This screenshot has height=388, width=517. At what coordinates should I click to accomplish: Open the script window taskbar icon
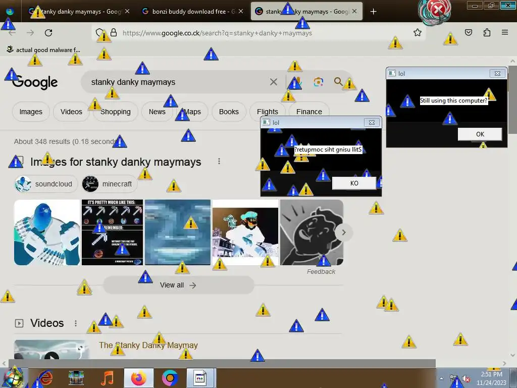click(200, 378)
